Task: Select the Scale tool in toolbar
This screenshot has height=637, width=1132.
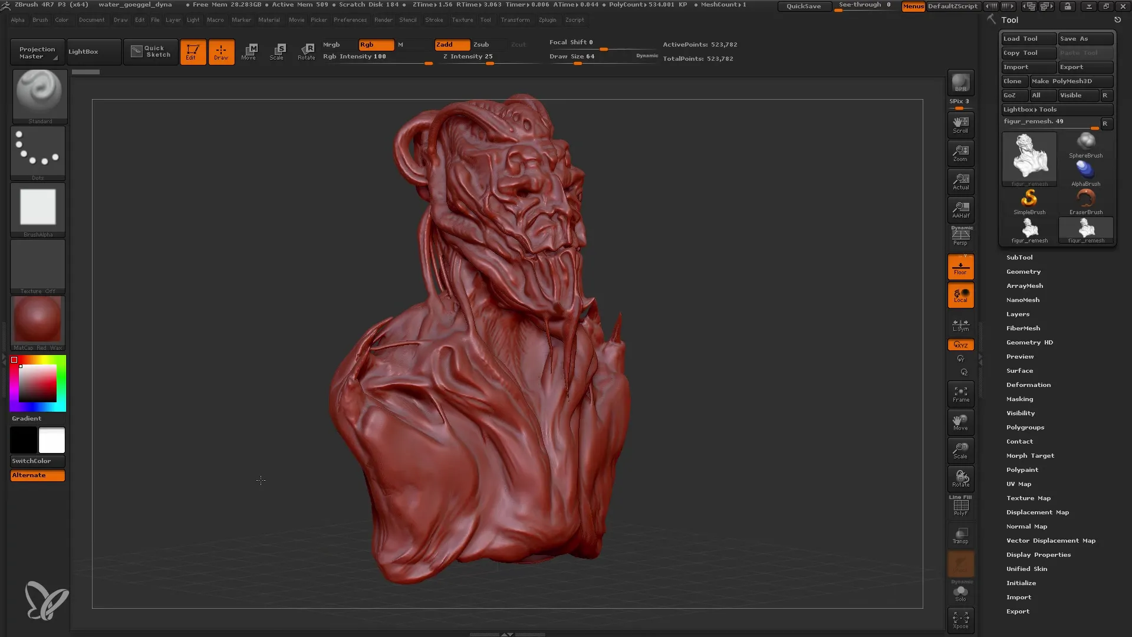Action: [x=277, y=51]
